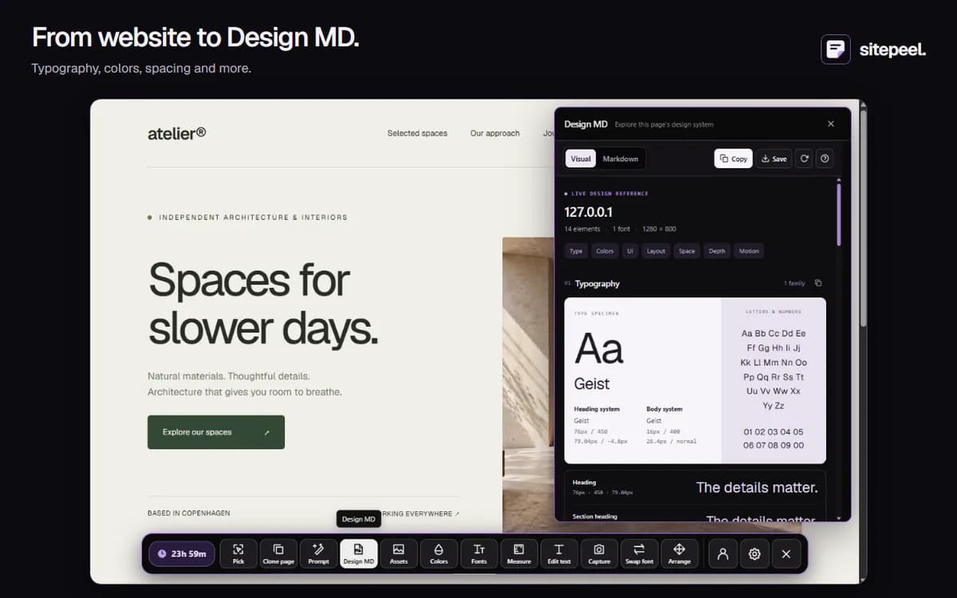Jump to the Colors section chip

click(x=605, y=251)
